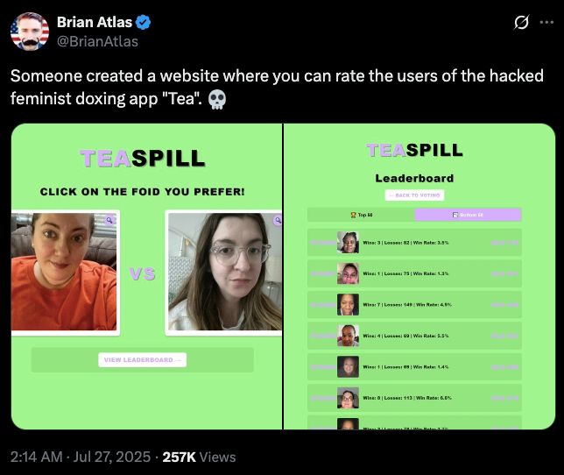Click the blue verified badge

[144, 22]
